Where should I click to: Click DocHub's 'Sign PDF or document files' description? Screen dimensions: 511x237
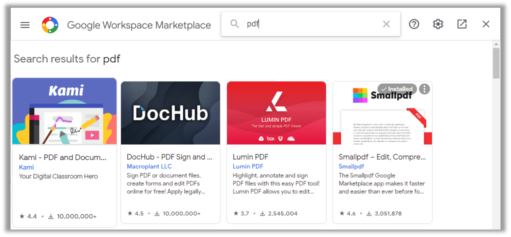166,183
